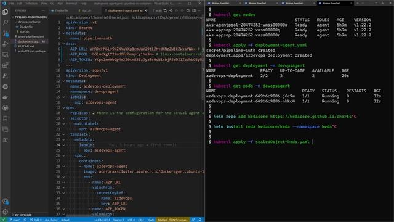The width and height of the screenshot is (394, 222).
Task: Open the Accounts menu in activity bar
Action: (x=6, y=201)
